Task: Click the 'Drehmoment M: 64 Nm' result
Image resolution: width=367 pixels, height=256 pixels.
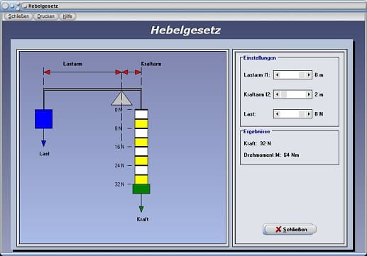Action: pyautogui.click(x=271, y=155)
